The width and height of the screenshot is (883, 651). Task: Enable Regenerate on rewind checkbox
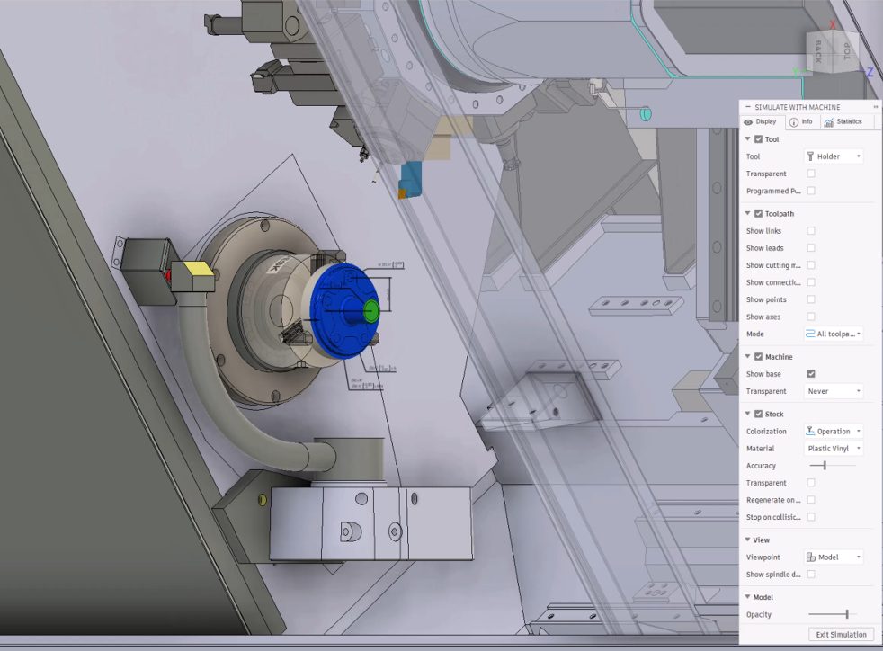pos(811,500)
